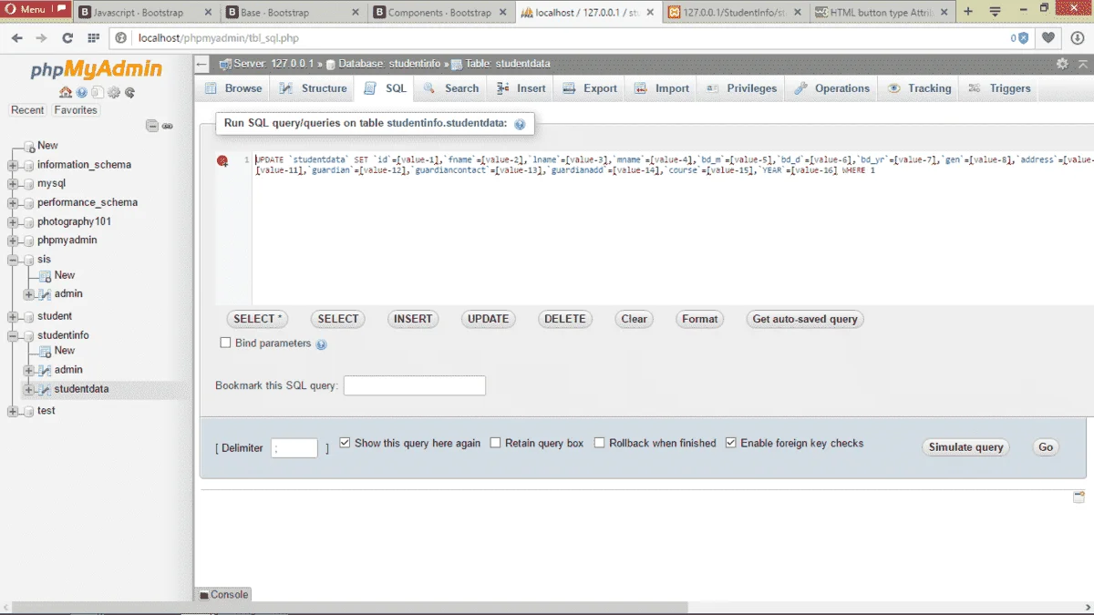1094x615 pixels.
Task: Open the Opera Menu button
Action: (x=36, y=9)
